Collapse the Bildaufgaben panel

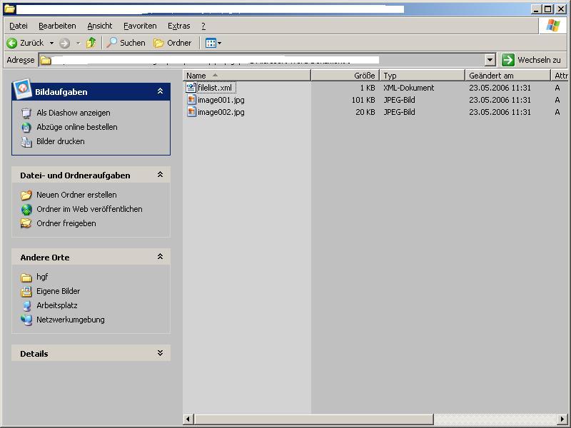pos(160,91)
